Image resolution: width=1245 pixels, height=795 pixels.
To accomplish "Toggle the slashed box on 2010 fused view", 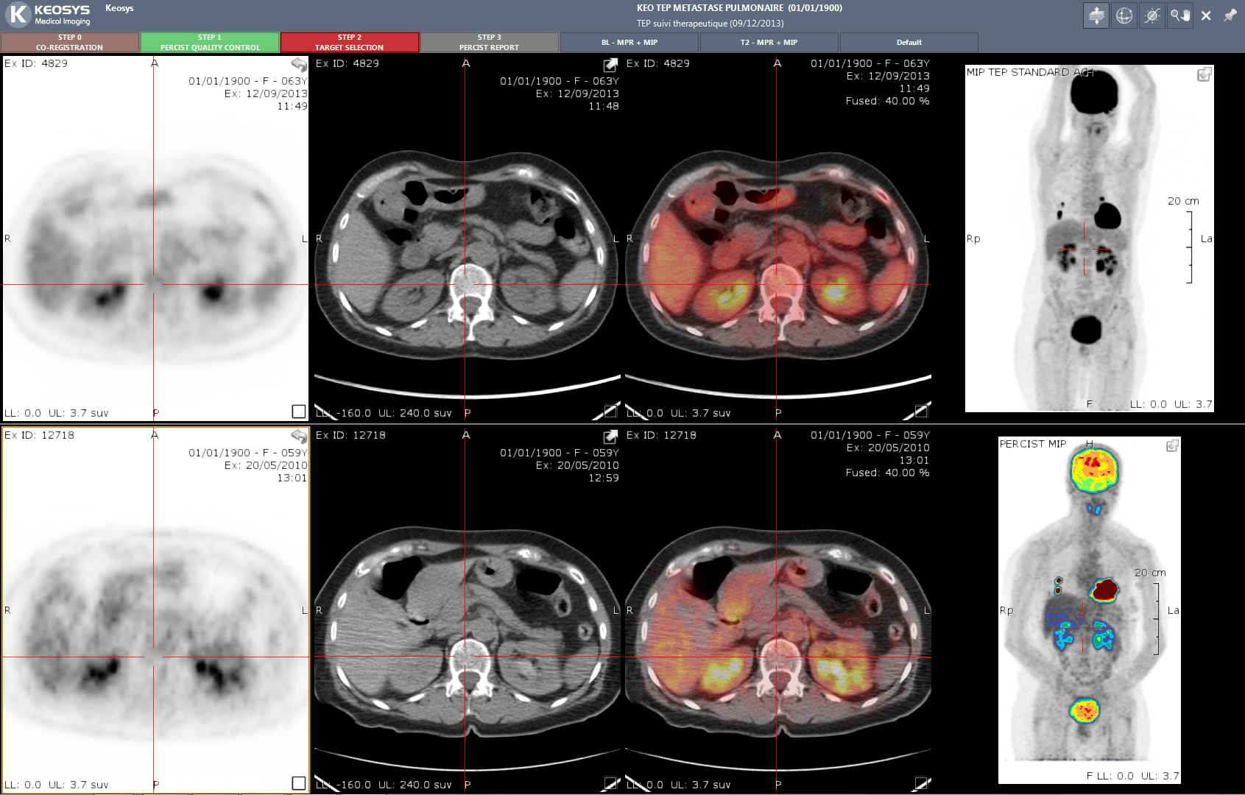I will point(921,783).
